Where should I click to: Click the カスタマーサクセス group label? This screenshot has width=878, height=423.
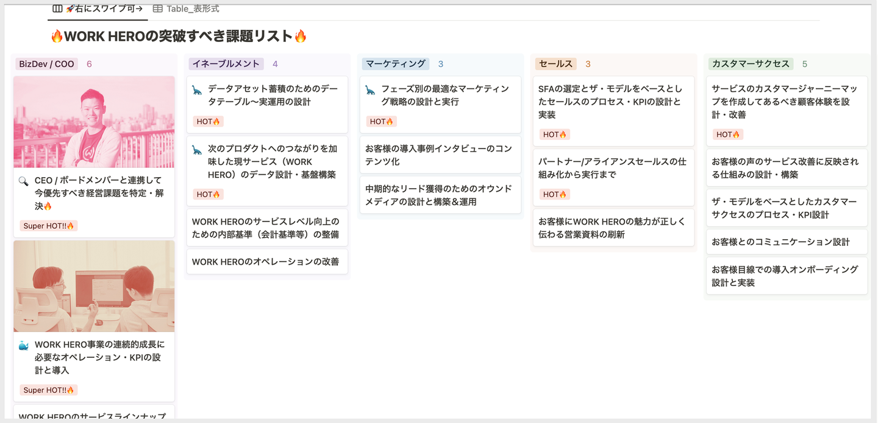point(751,64)
